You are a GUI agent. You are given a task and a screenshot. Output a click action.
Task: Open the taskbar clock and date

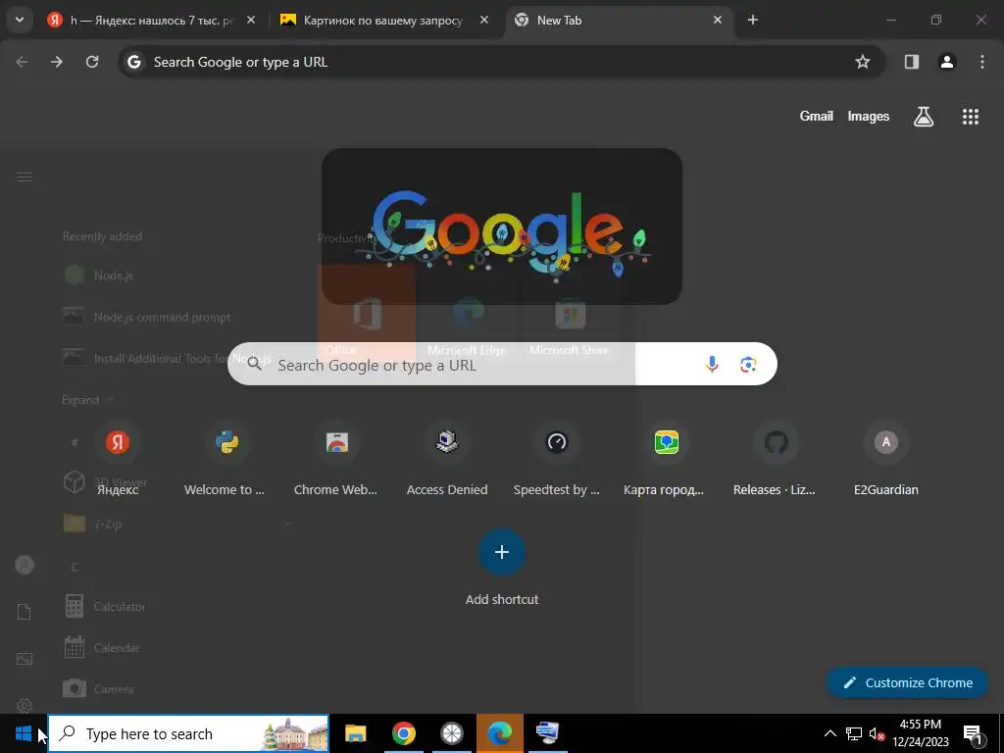point(921,733)
